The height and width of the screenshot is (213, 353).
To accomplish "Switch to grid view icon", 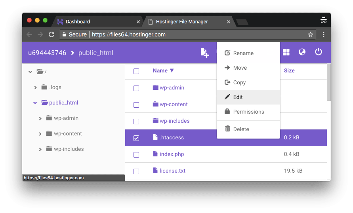I will click(286, 52).
